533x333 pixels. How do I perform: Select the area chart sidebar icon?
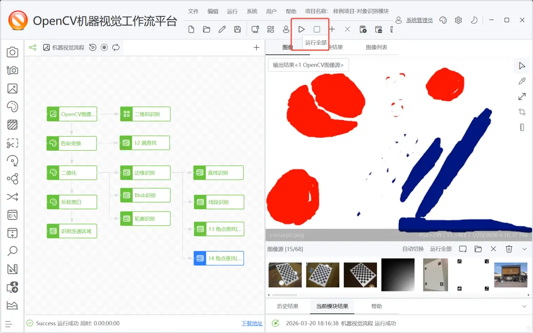(x=13, y=305)
